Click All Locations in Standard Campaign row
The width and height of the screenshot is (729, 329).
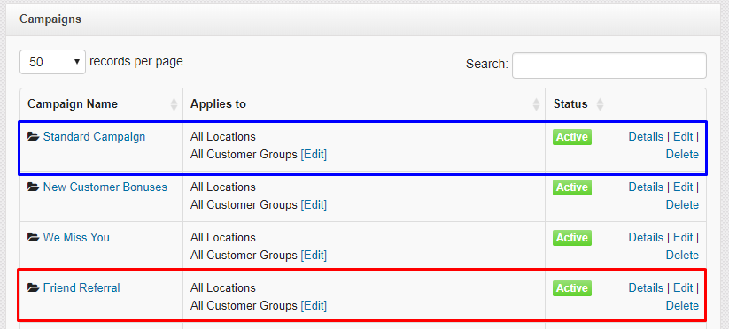coord(222,137)
